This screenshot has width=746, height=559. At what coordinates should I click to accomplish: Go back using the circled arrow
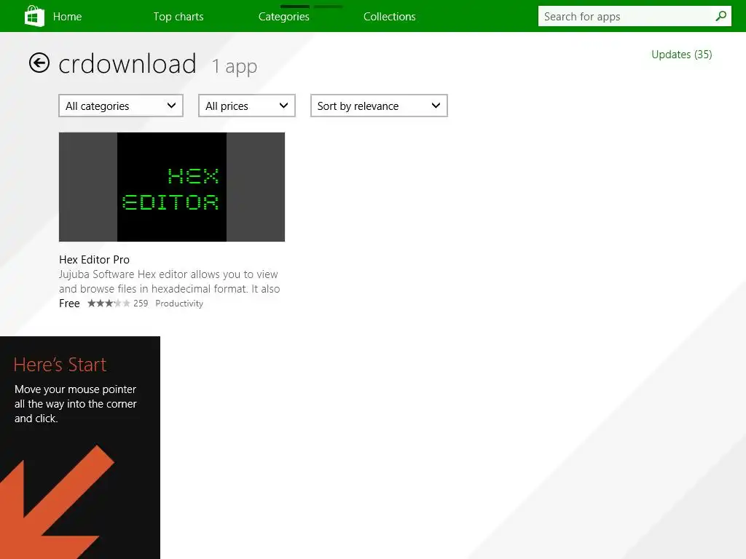(x=39, y=63)
